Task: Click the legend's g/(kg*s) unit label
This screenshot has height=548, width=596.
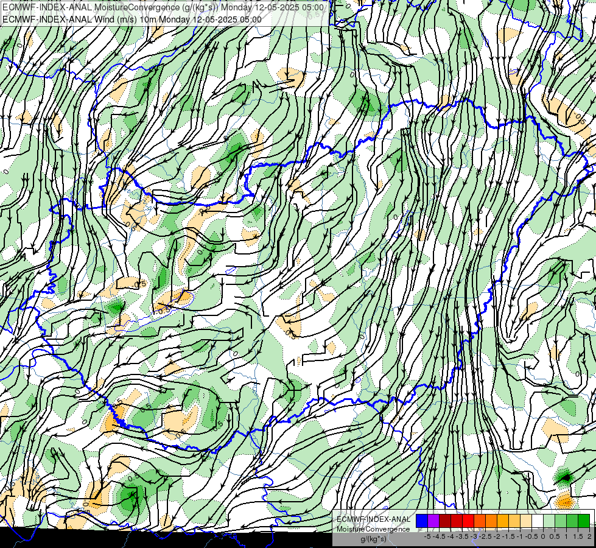Action: point(374,539)
